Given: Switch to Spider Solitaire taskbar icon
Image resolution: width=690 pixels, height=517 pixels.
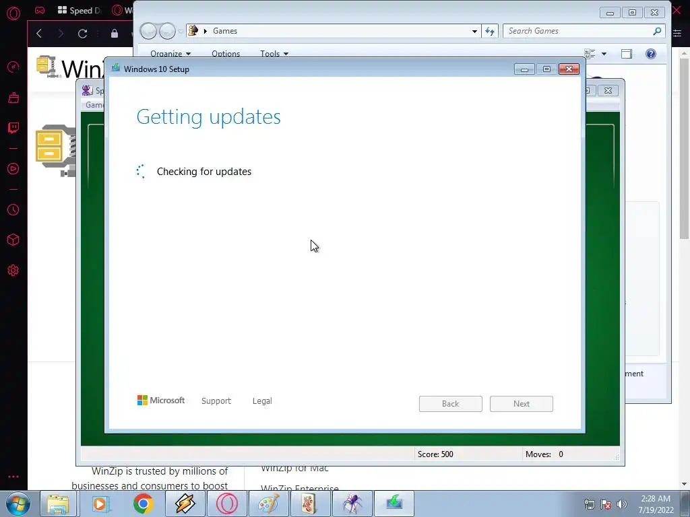Looking at the screenshot, I should (352, 504).
